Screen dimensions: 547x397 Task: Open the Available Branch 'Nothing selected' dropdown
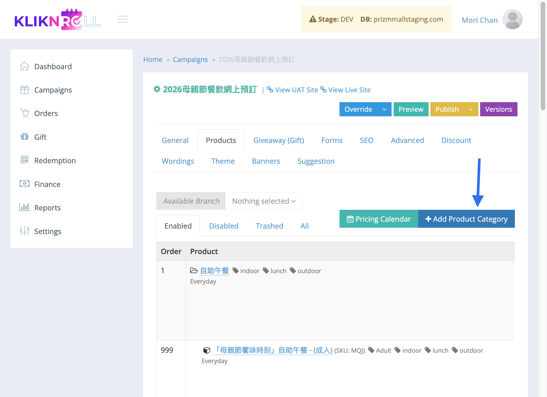point(264,201)
